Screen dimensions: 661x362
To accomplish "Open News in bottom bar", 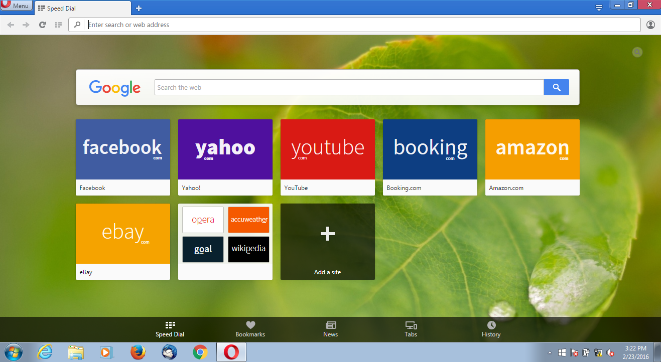I will pyautogui.click(x=331, y=329).
